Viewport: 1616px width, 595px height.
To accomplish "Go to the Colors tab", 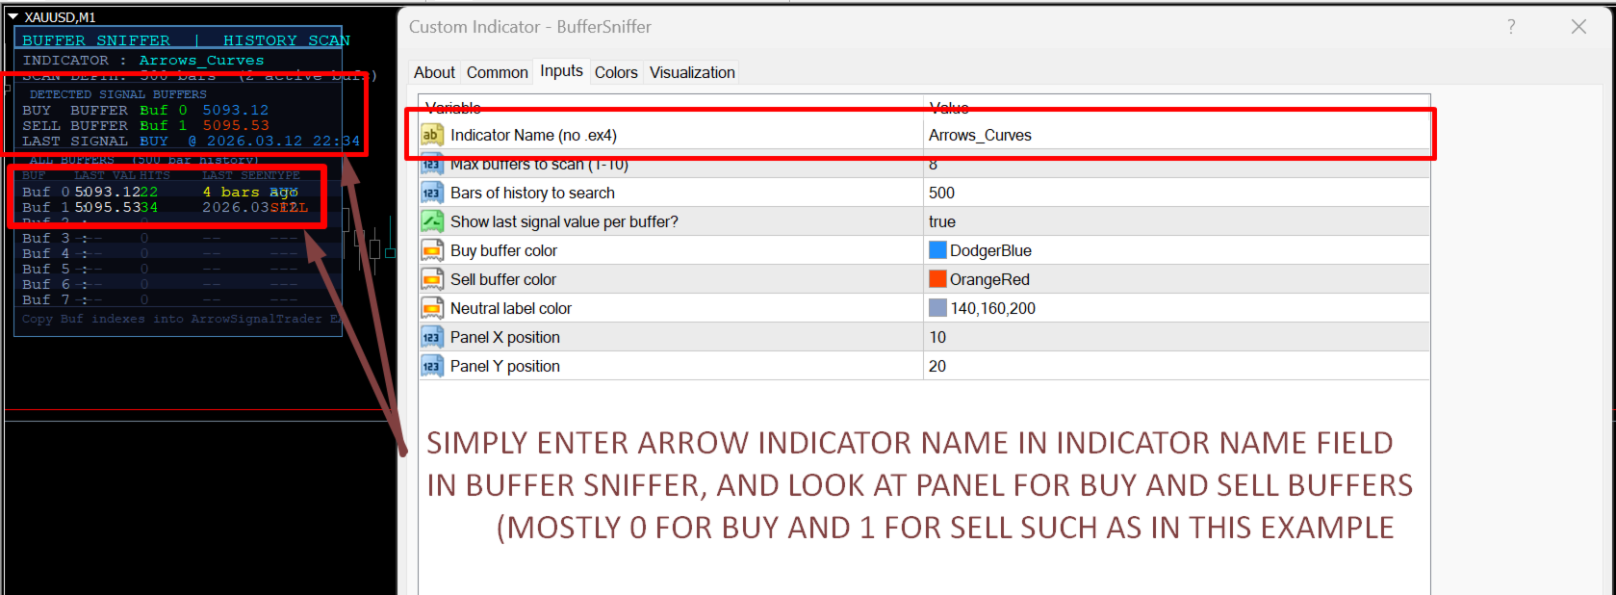I will (x=616, y=72).
